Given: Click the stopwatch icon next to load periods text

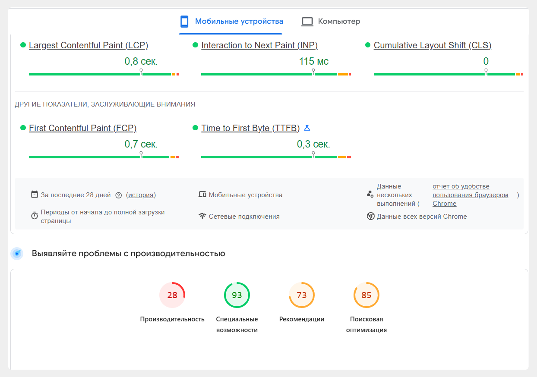Looking at the screenshot, I should [x=34, y=214].
